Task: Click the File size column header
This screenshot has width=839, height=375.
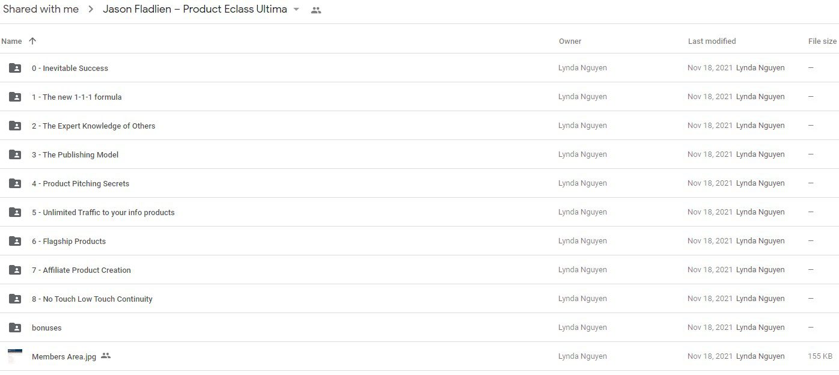Action: click(822, 41)
